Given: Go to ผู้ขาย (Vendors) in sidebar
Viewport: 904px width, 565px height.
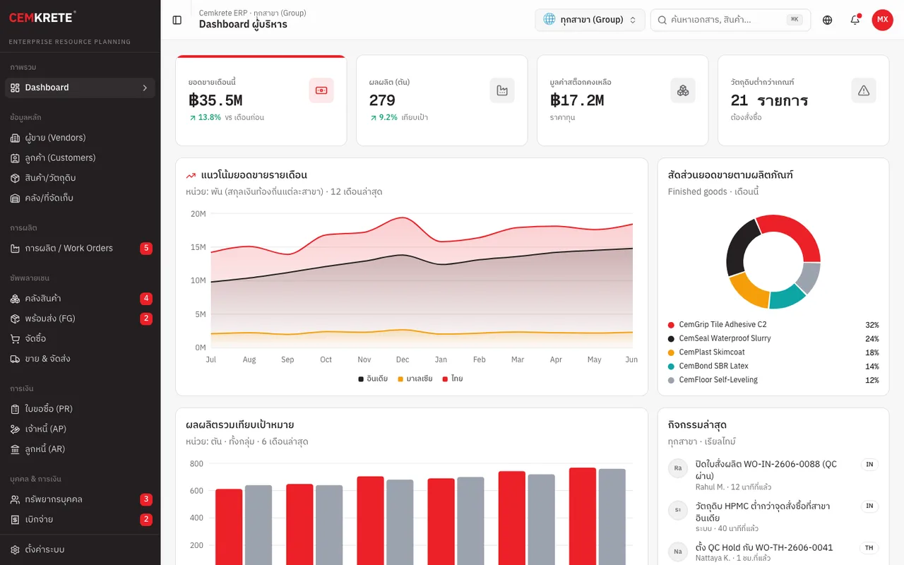Looking at the screenshot, I should pos(81,138).
